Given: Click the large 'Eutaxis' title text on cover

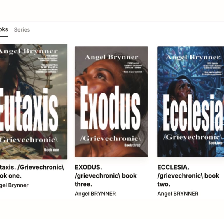Looking at the screenshot, I should (29, 110).
